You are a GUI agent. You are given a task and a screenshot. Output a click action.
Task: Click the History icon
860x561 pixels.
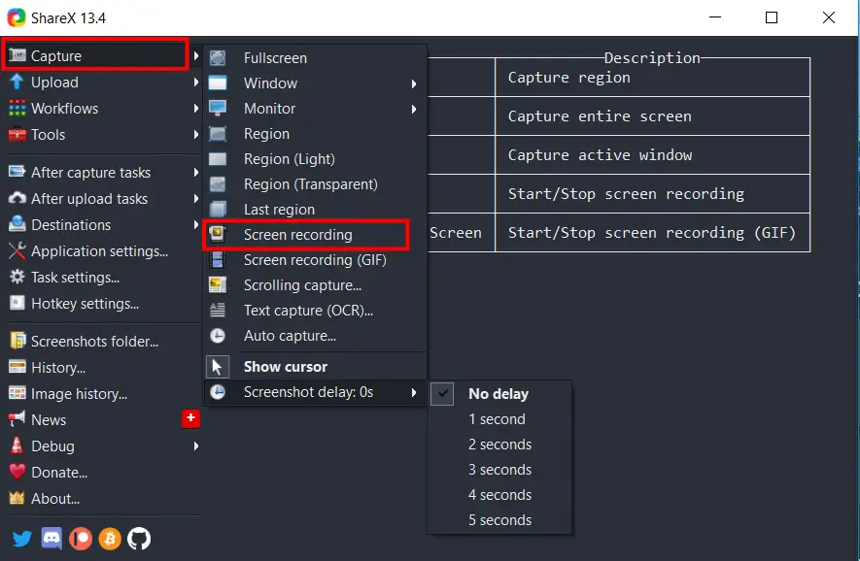pos(17,367)
